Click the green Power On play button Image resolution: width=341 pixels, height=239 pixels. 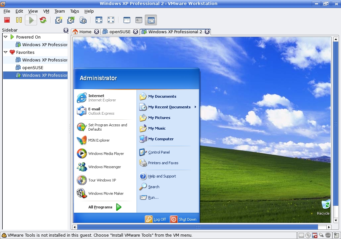tap(31, 20)
